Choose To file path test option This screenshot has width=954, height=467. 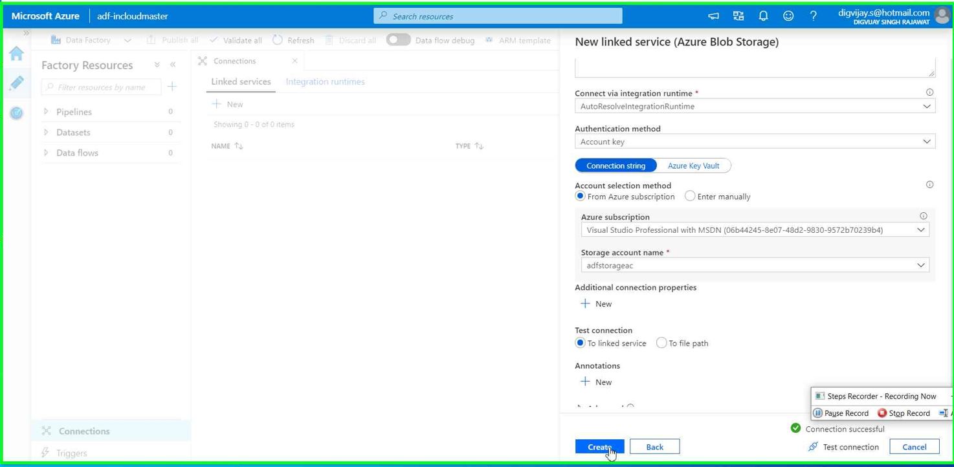coord(661,343)
